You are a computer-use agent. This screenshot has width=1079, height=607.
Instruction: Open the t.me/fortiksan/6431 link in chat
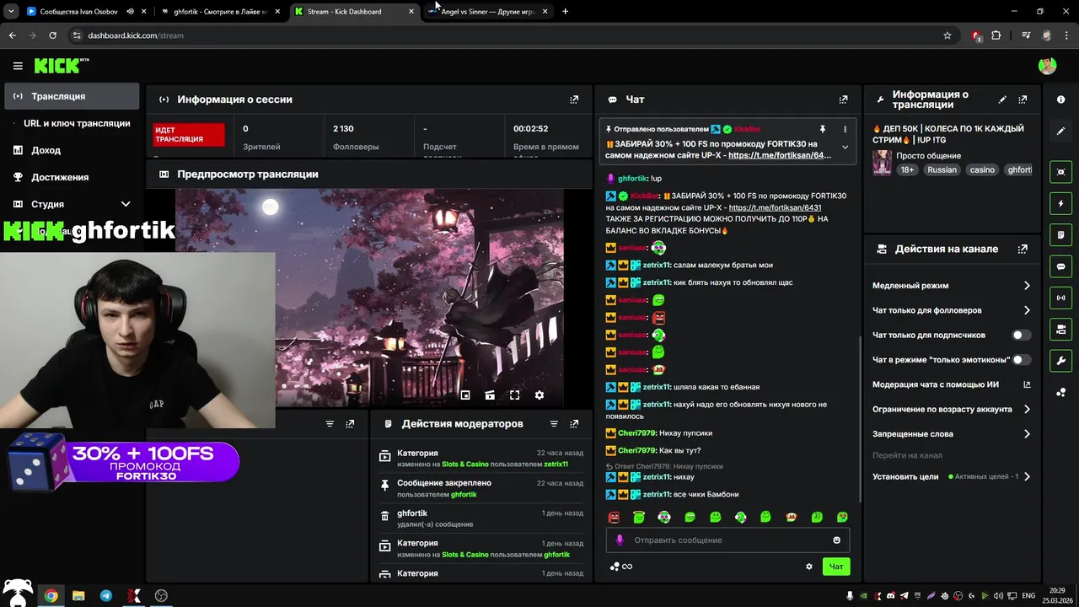(775, 207)
